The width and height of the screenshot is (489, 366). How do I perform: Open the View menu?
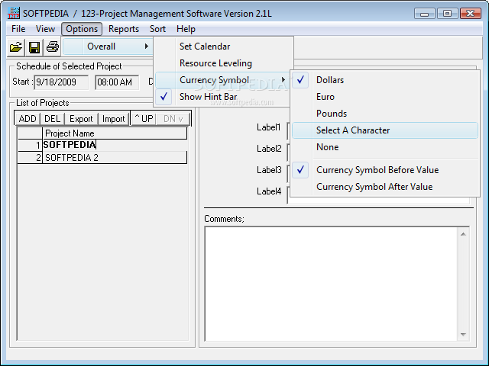coord(45,29)
